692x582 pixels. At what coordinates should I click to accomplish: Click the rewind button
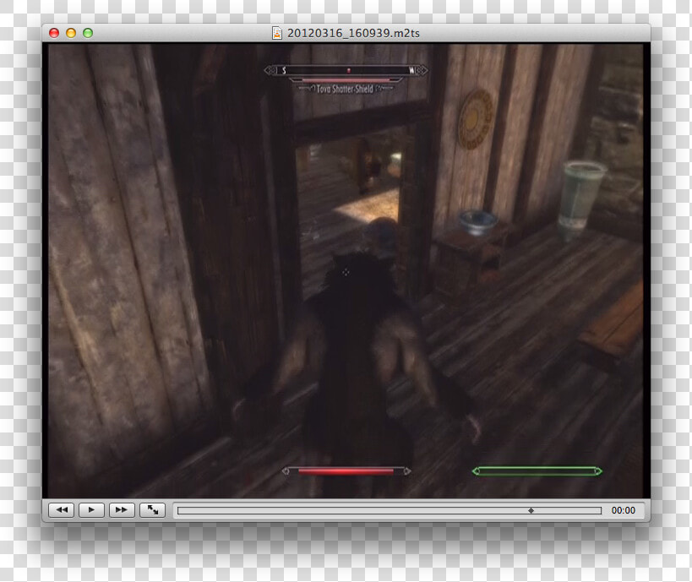(x=61, y=509)
